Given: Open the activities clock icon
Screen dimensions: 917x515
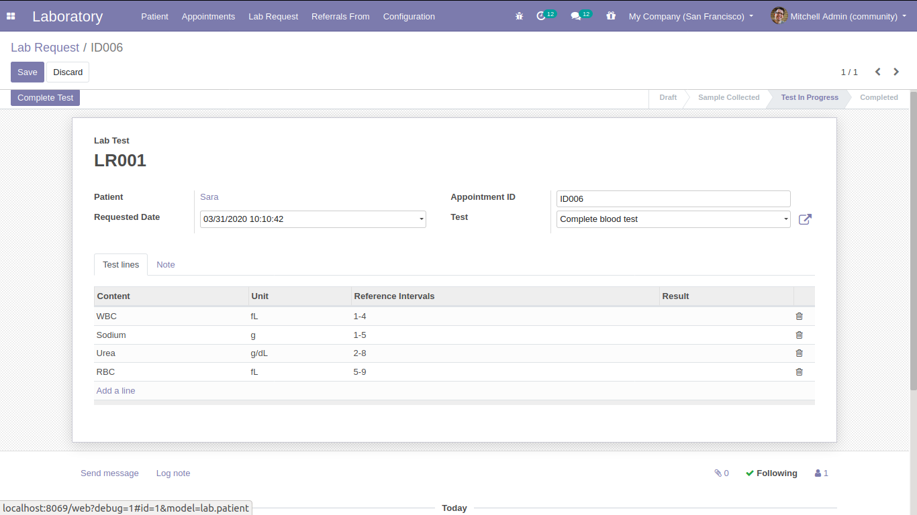Looking at the screenshot, I should (x=541, y=16).
